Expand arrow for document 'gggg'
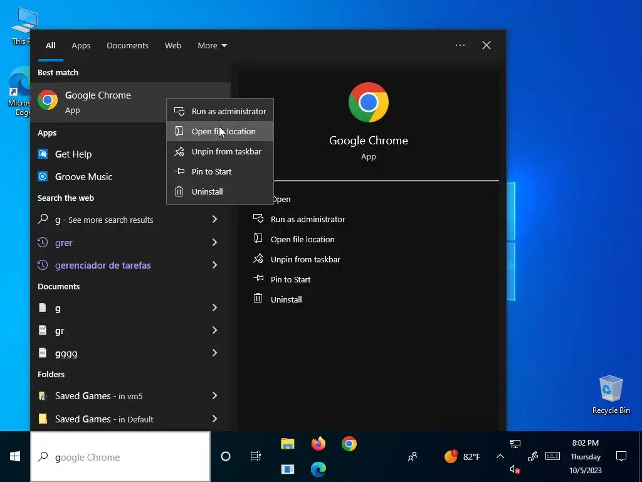 tap(214, 353)
